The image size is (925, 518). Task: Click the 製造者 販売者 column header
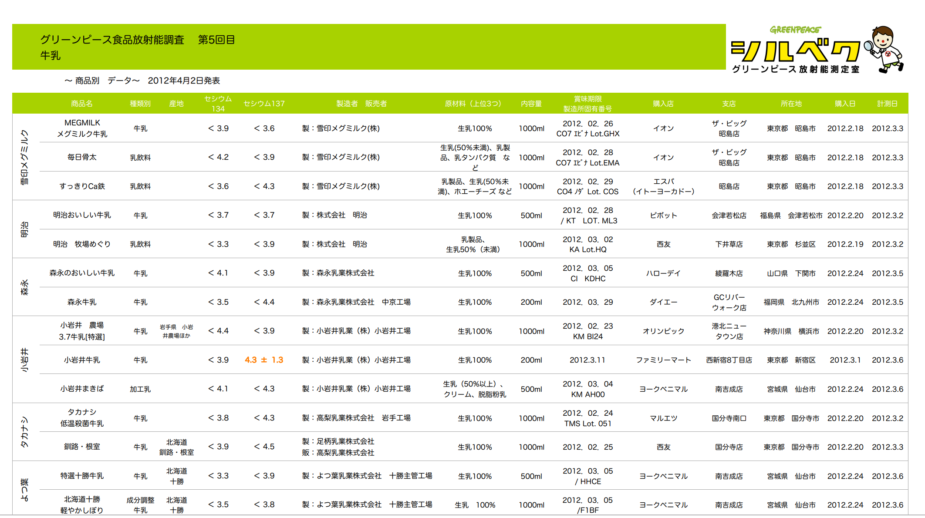click(x=361, y=104)
